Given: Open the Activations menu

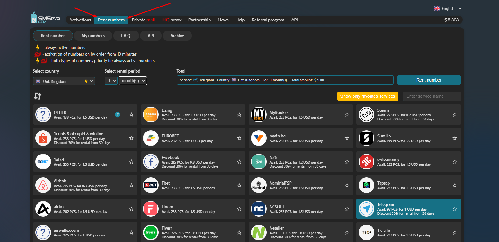Looking at the screenshot, I should pyautogui.click(x=80, y=20).
